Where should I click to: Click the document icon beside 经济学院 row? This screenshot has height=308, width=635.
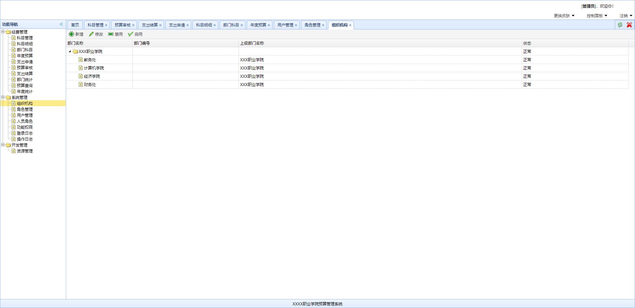pyautogui.click(x=81, y=76)
